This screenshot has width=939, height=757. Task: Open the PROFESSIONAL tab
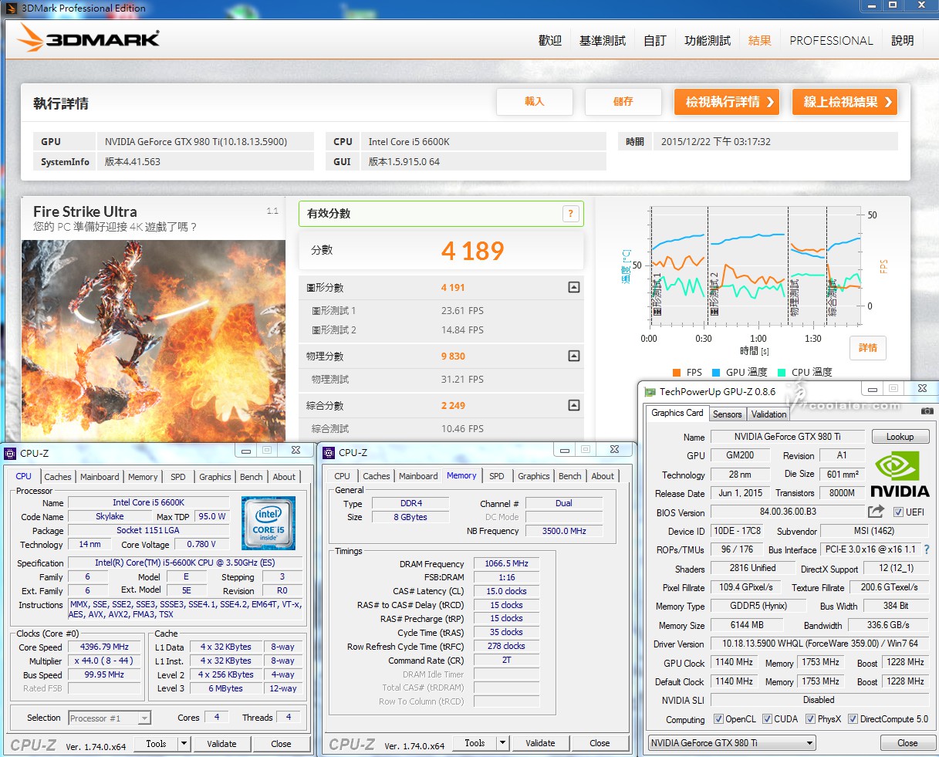(x=831, y=40)
